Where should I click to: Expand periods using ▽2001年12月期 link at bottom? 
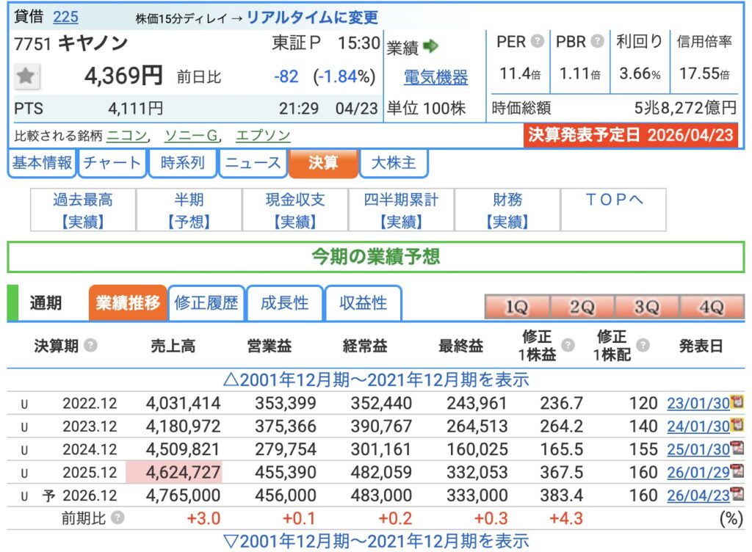376,541
